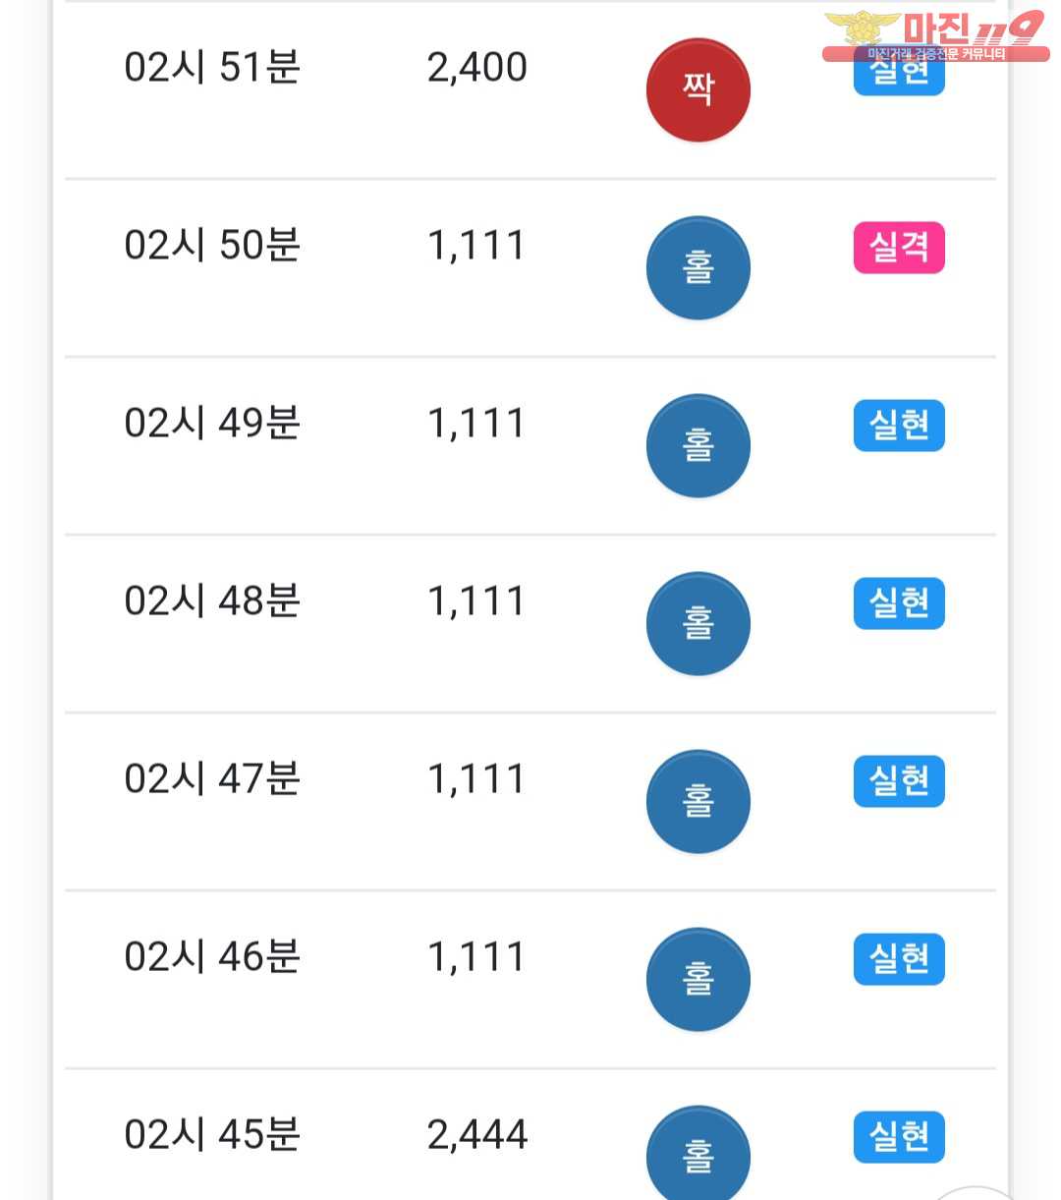1061x1200 pixels.
Task: Click the blue 홀 circle at 02시 50분
Action: [698, 267]
